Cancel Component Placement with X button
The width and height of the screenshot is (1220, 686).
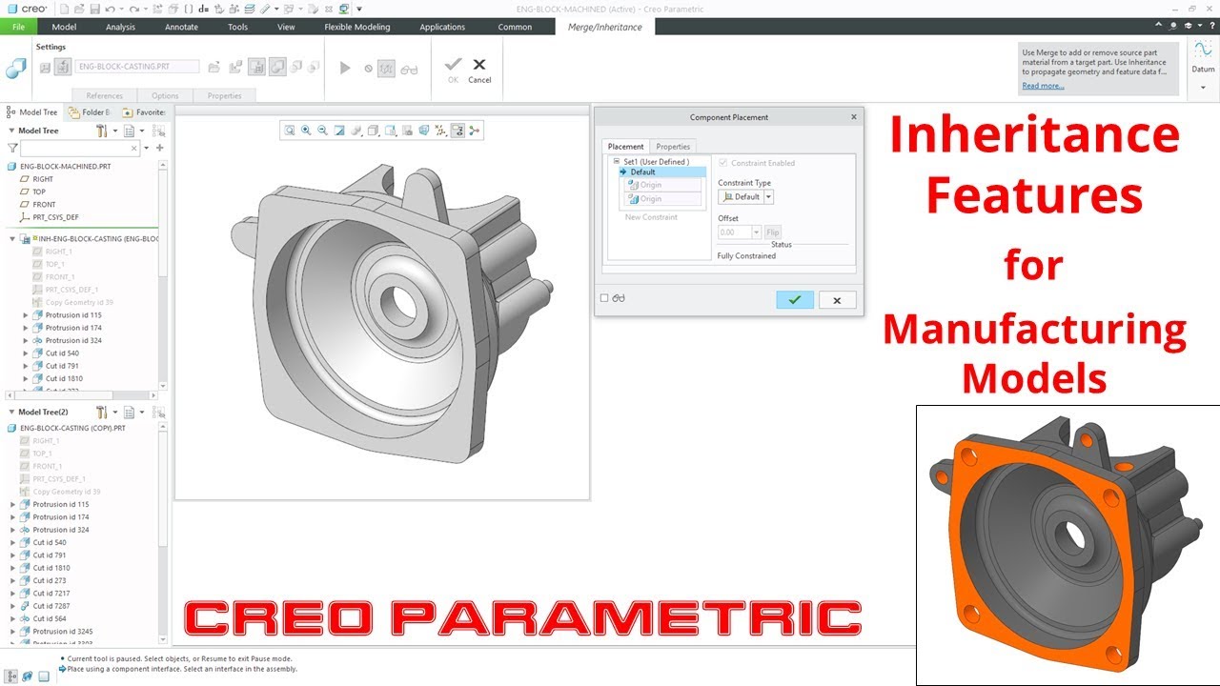coord(837,300)
